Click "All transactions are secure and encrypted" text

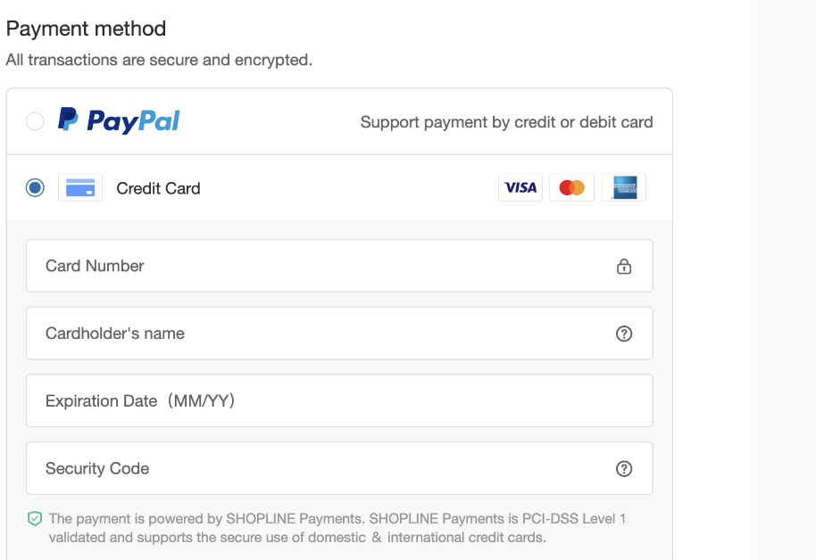coord(159,61)
